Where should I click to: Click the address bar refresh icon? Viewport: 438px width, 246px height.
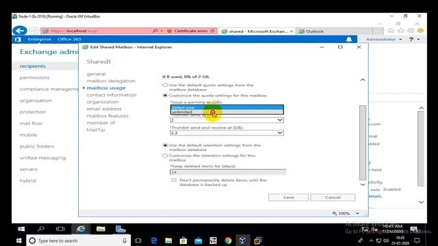click(x=213, y=31)
